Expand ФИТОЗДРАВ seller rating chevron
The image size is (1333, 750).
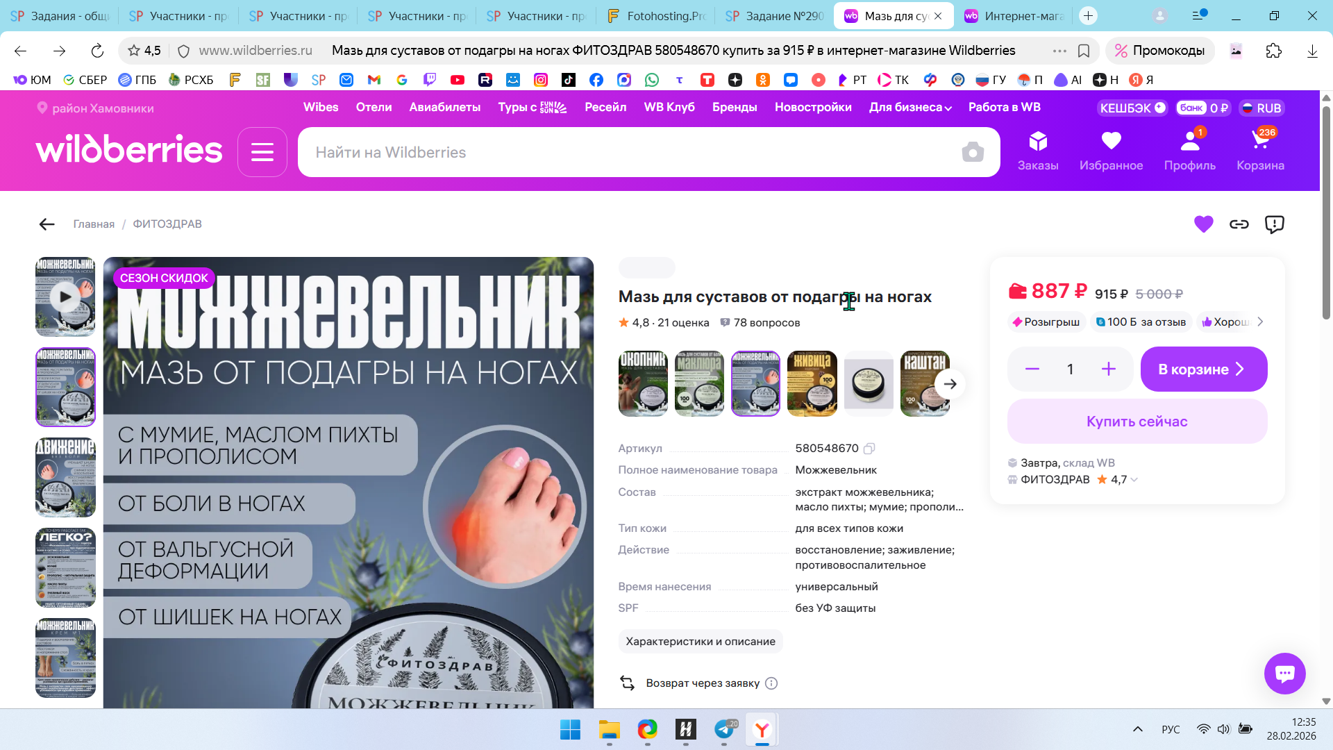(x=1134, y=480)
